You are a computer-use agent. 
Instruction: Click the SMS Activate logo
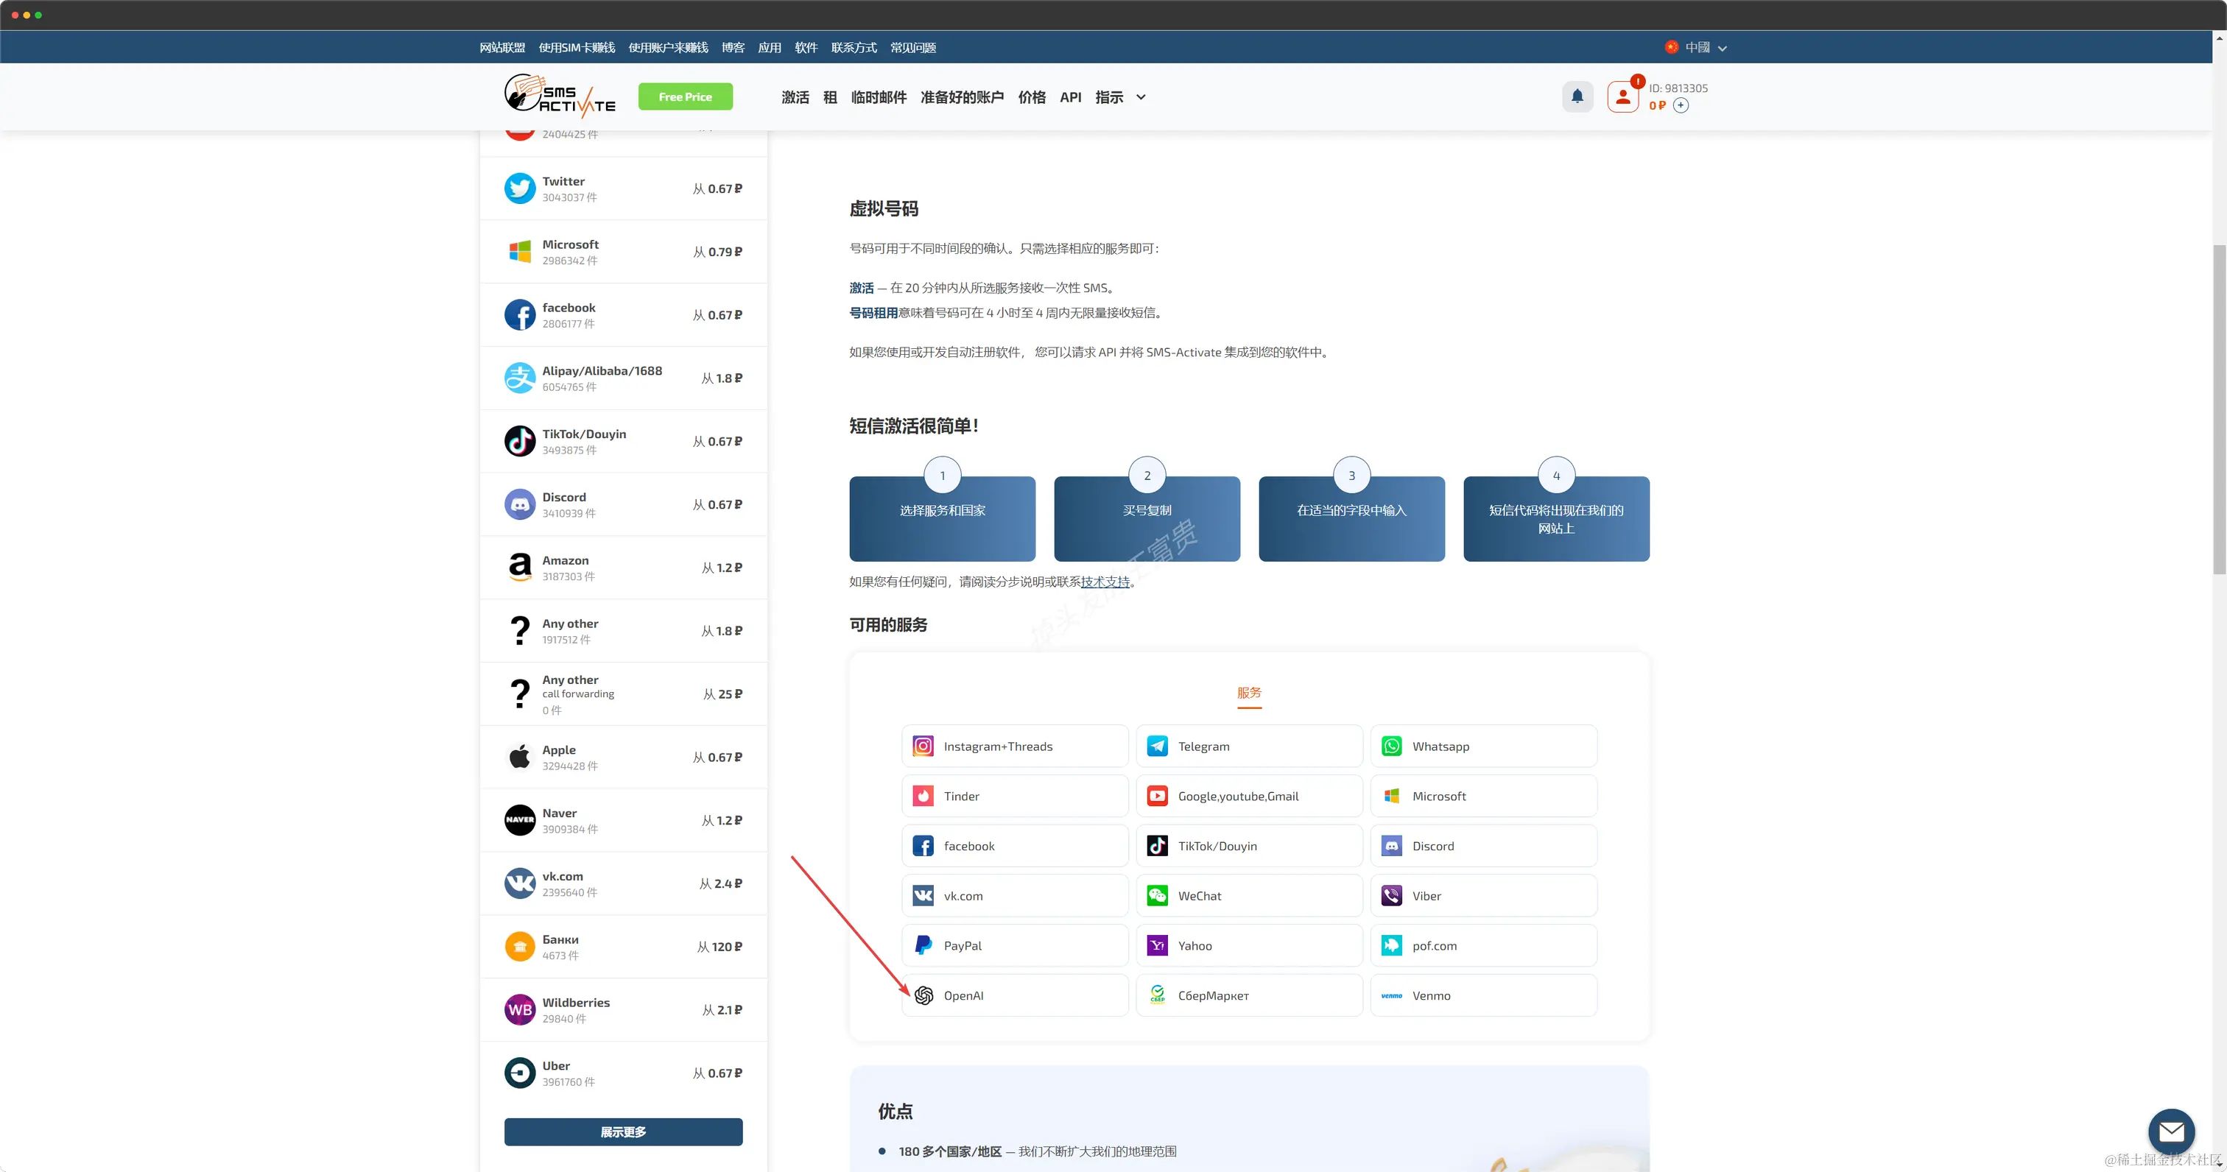[560, 96]
